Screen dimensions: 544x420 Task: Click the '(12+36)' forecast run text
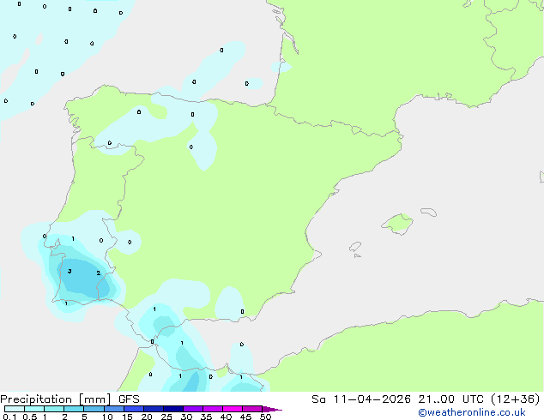pyautogui.click(x=516, y=399)
